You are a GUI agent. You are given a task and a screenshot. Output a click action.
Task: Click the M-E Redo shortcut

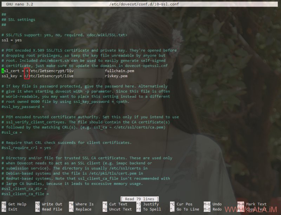(213, 209)
